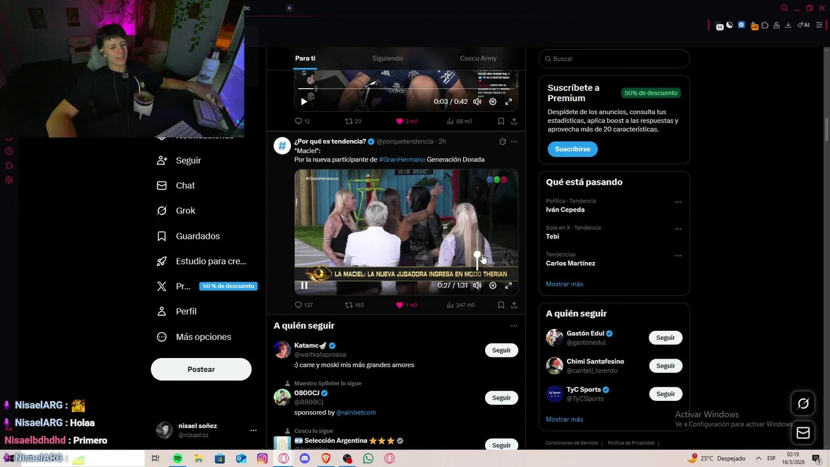Expand the Gran Hermano video to fullscreen
The width and height of the screenshot is (830, 467).
pyautogui.click(x=508, y=285)
